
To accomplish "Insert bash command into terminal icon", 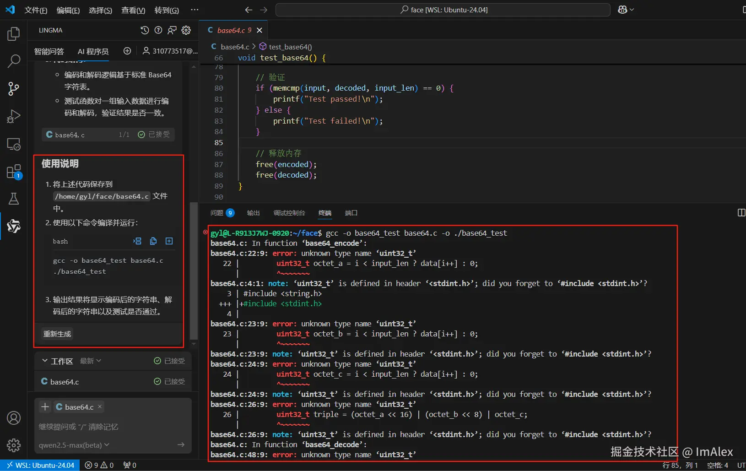I will pyautogui.click(x=137, y=241).
